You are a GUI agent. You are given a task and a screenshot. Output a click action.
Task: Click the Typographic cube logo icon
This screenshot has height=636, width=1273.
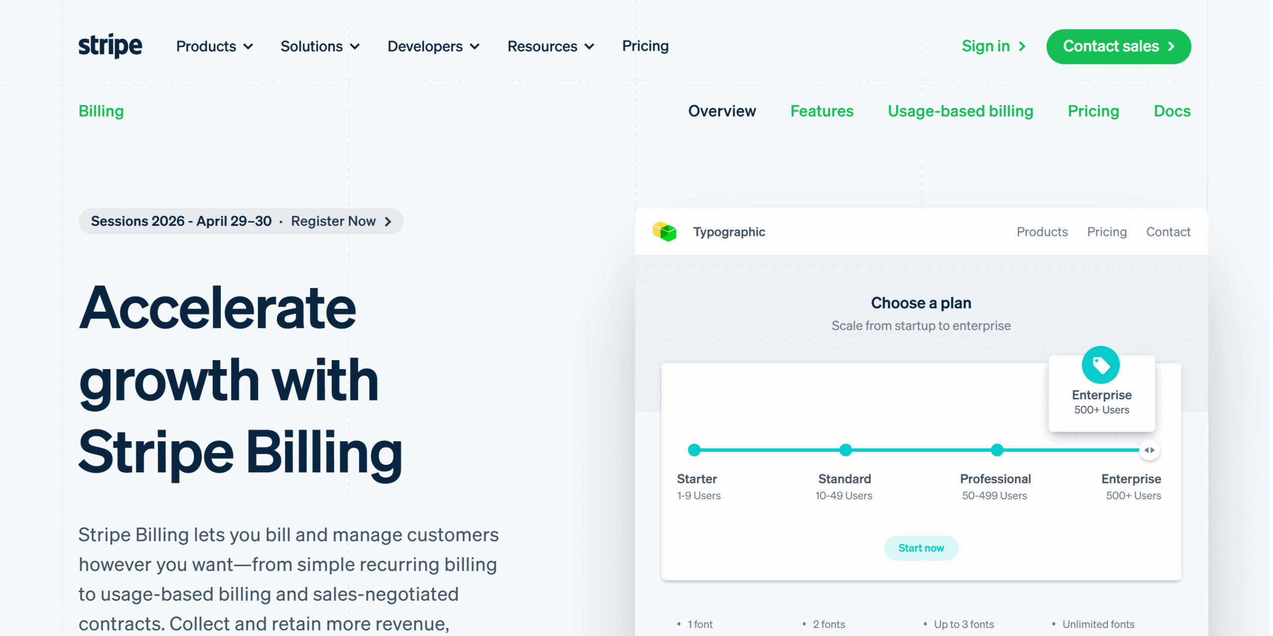point(664,232)
